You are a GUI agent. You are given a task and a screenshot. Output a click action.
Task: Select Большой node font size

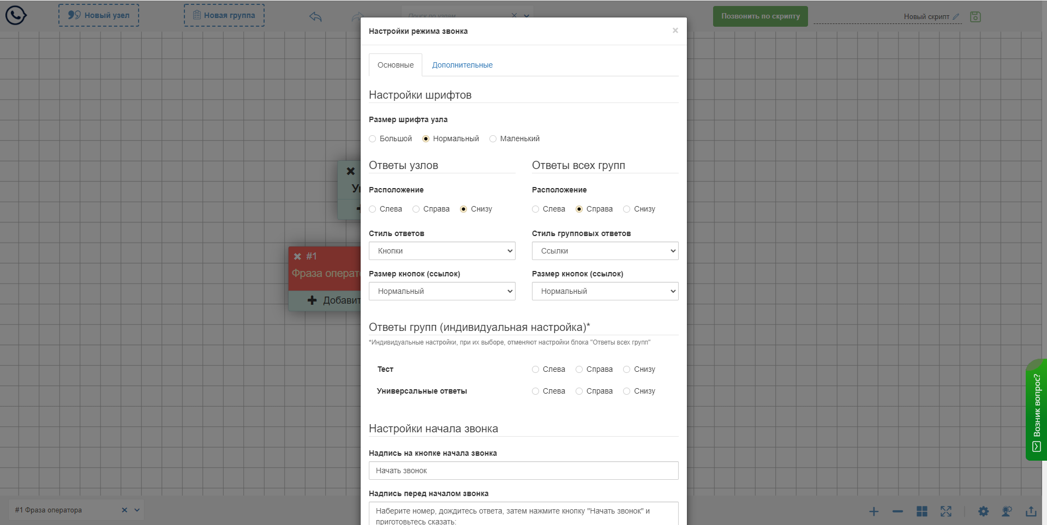click(373, 139)
